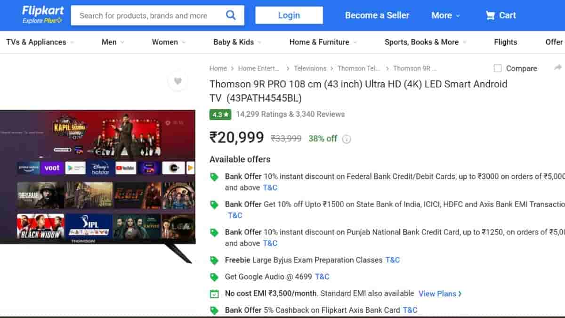Add TV to wishlist heart icon

point(178,81)
